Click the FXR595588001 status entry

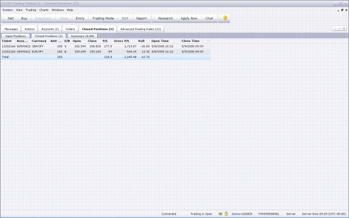[269, 214]
